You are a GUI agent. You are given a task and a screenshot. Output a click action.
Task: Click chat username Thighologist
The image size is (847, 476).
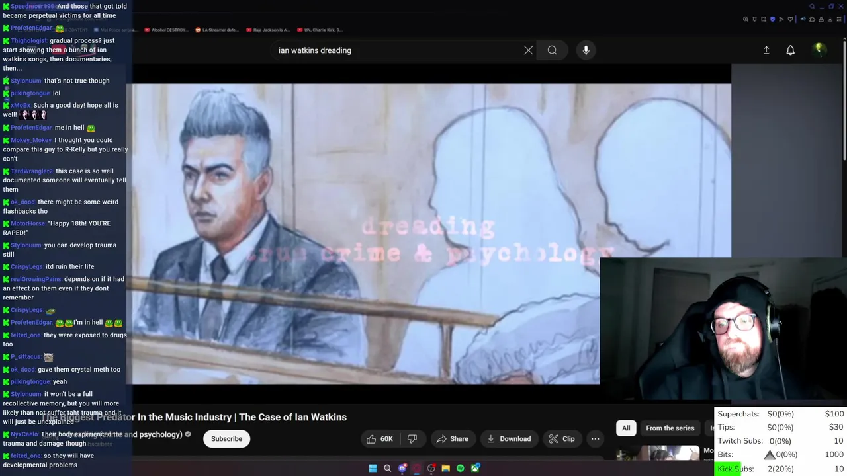point(28,41)
